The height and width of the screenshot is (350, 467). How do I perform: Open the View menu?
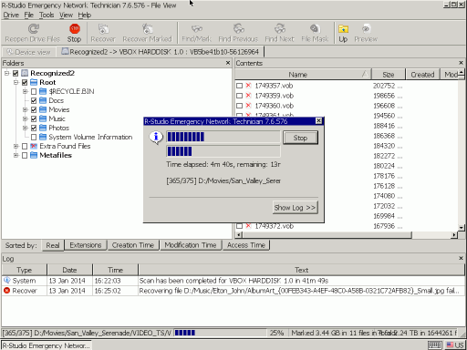tap(66, 15)
